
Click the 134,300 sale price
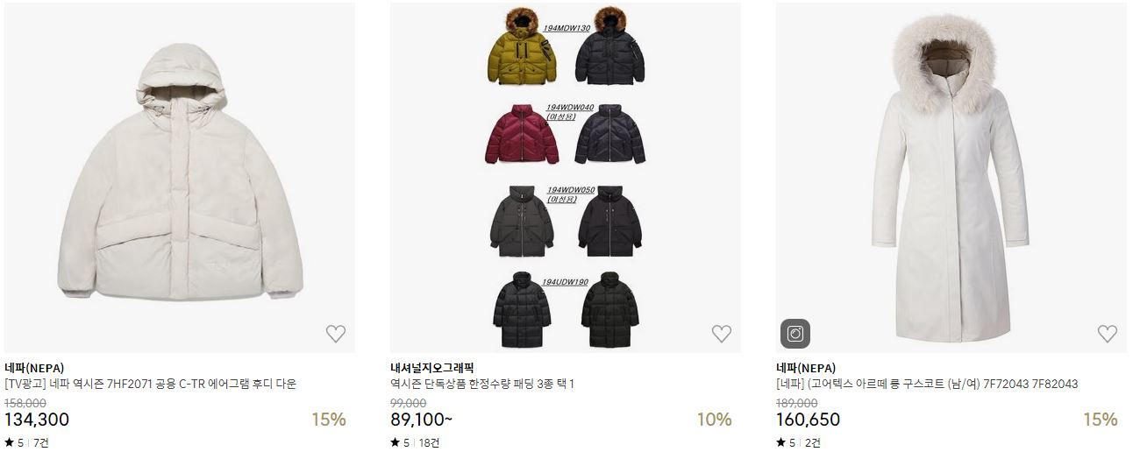point(37,420)
